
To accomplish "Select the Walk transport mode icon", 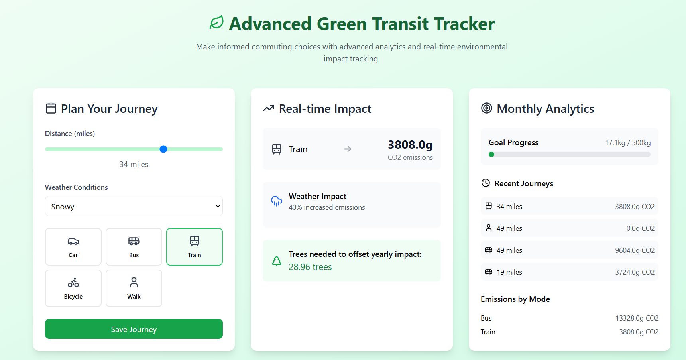I will pos(134,283).
